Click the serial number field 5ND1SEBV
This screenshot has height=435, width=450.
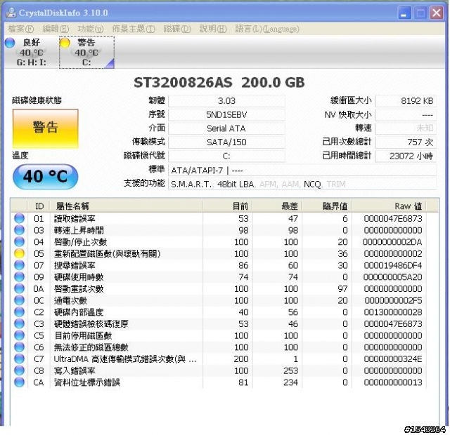click(226, 115)
